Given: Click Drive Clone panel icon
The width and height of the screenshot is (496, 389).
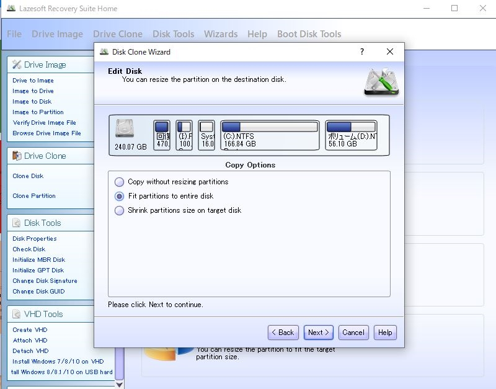Looking at the screenshot, I should tap(17, 156).
